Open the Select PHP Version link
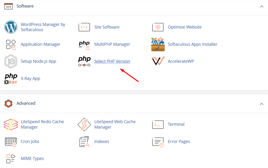 (x=112, y=61)
